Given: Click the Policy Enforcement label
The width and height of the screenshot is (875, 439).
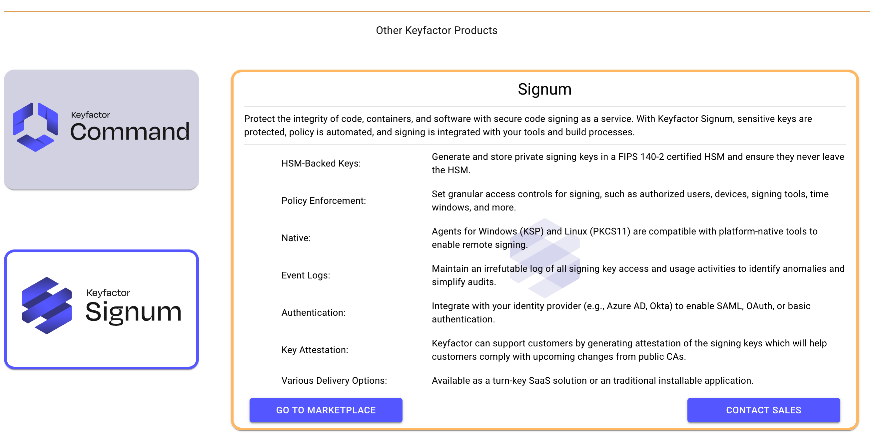Looking at the screenshot, I should (x=323, y=201).
